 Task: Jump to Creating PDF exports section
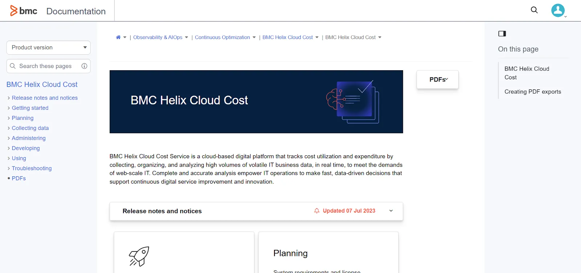click(533, 92)
